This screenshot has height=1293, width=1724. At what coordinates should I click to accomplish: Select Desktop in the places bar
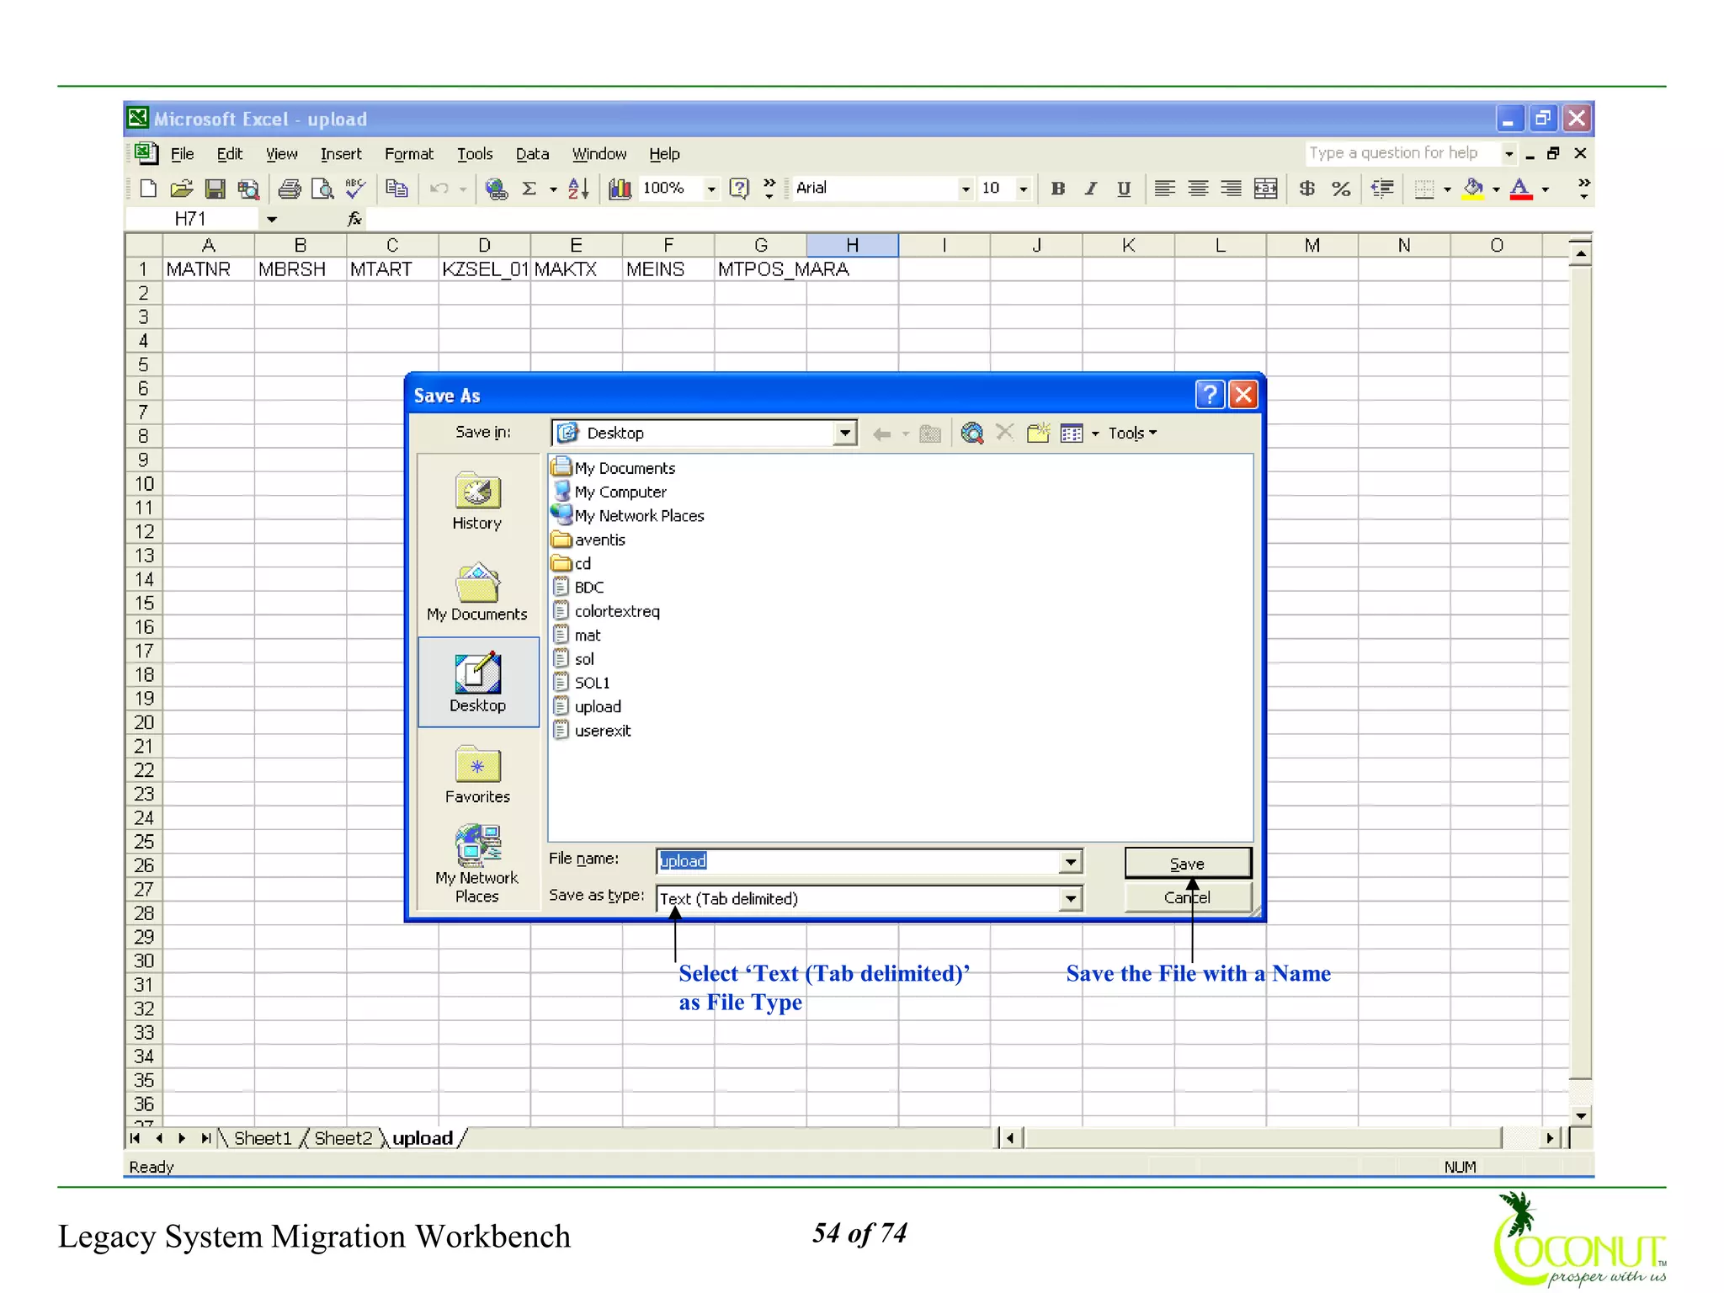point(477,683)
